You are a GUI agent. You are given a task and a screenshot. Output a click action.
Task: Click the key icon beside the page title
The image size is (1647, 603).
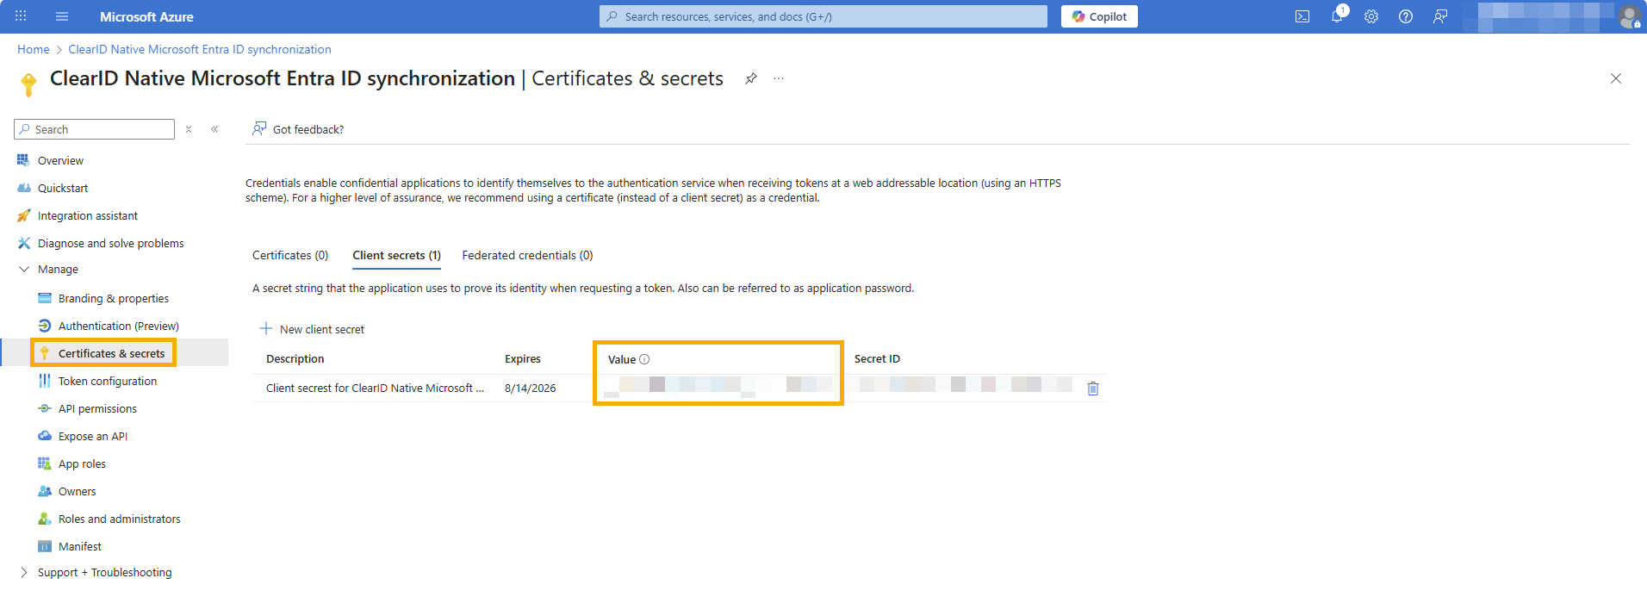(x=28, y=84)
